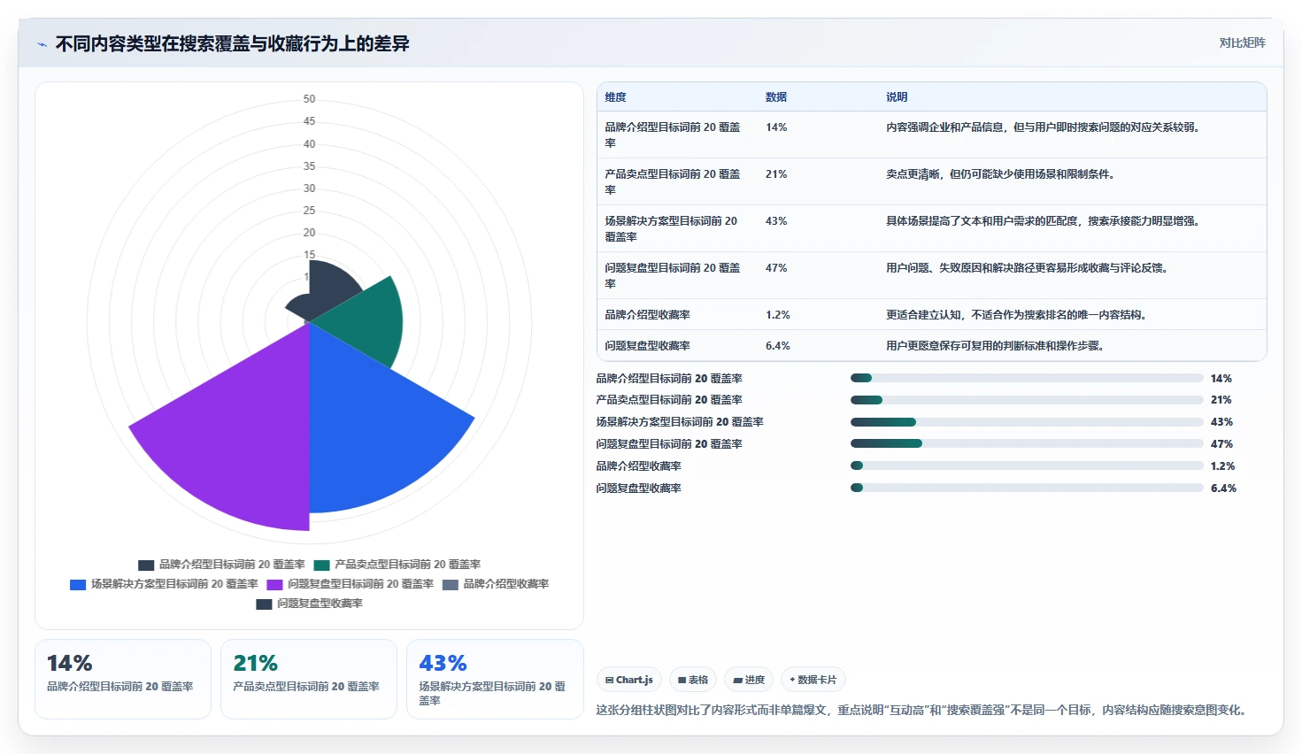This screenshot has width=1302, height=754.
Task: Click the chart axis tick label 30
Action: click(309, 188)
